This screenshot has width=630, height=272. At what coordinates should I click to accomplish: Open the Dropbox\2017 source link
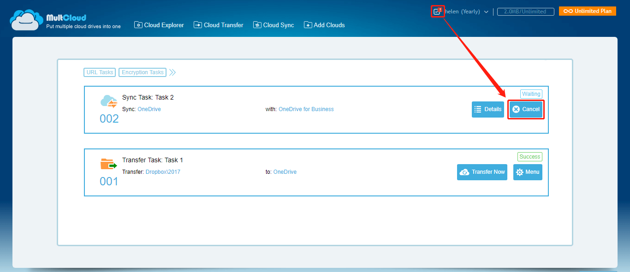163,172
